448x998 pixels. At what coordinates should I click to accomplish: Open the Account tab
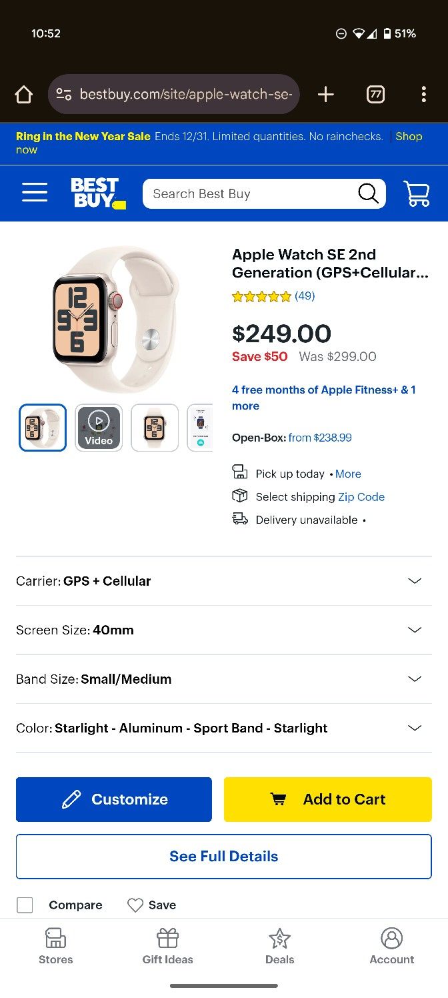(x=391, y=946)
